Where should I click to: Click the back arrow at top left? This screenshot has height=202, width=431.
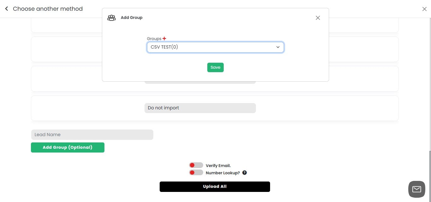6,9
